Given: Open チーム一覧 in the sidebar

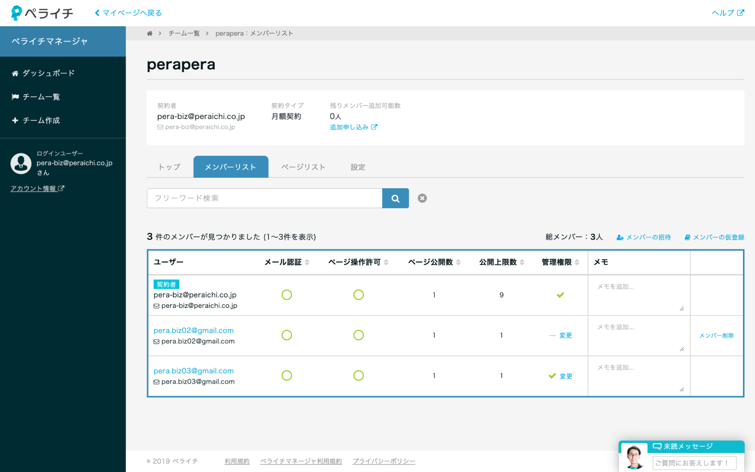Looking at the screenshot, I should [36, 97].
